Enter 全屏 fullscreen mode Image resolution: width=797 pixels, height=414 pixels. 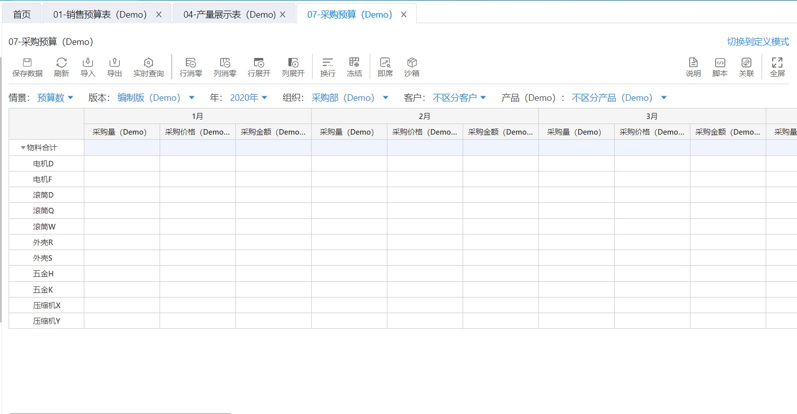pos(777,63)
